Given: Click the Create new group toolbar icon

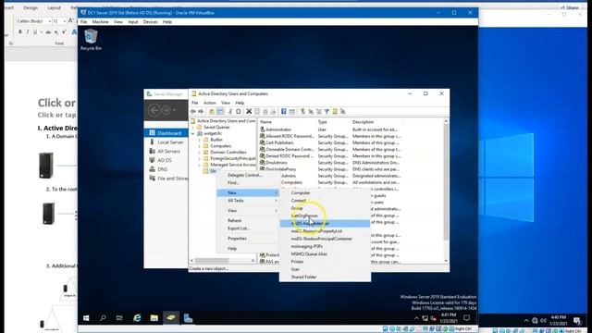Looking at the screenshot, I should 311,111.
